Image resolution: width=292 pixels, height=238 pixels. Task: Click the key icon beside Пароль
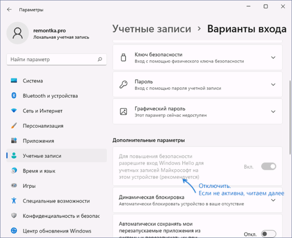123,84
